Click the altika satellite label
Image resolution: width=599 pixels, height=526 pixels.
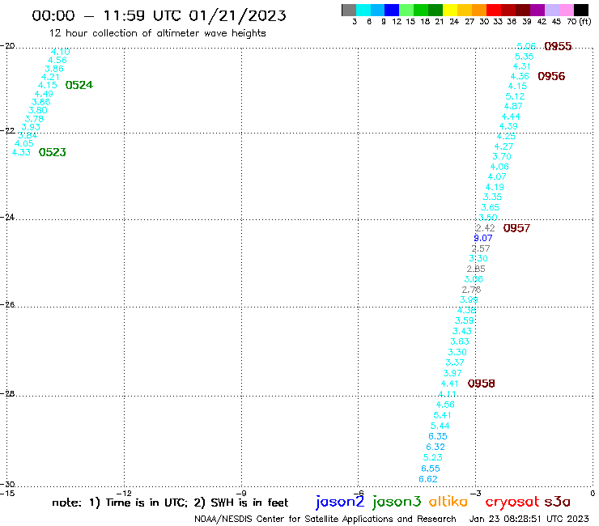(448, 501)
